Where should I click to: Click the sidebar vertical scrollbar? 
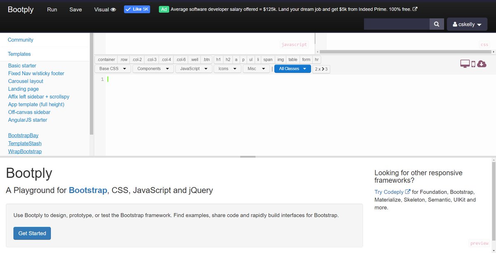[92, 84]
